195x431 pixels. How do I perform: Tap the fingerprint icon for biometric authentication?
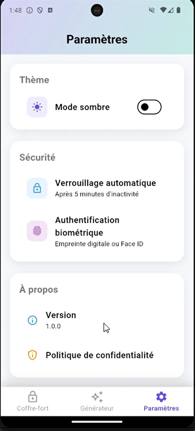[37, 231]
